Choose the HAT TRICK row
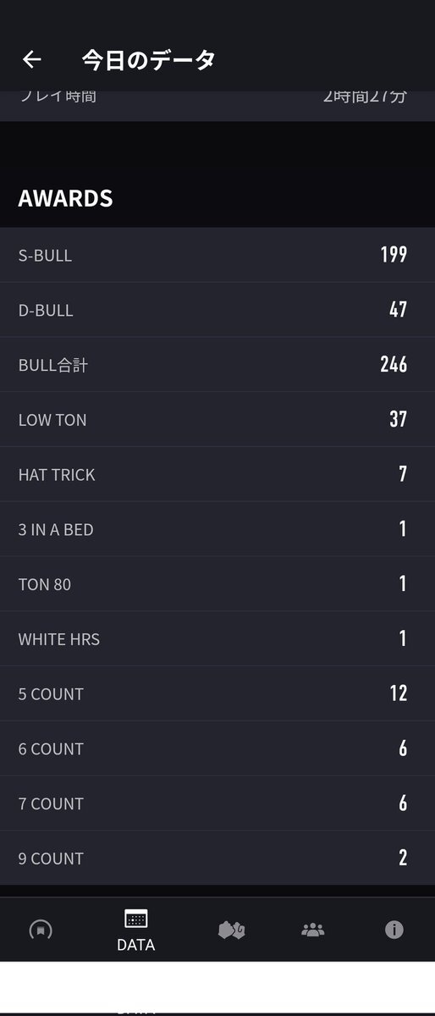This screenshot has width=435, height=1016. point(217,474)
